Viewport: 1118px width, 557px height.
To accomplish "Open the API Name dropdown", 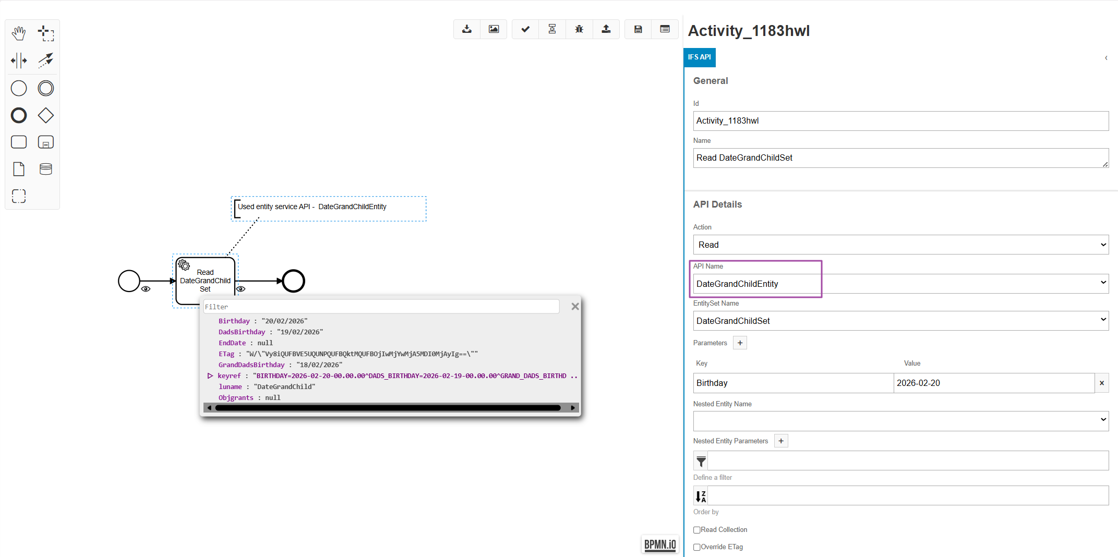I will pyautogui.click(x=900, y=284).
